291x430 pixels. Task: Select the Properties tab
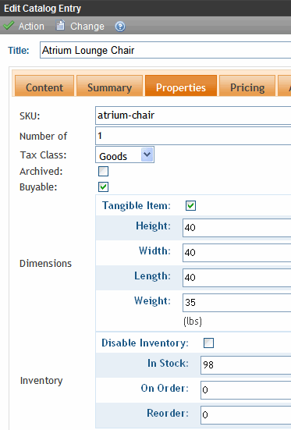tap(181, 86)
